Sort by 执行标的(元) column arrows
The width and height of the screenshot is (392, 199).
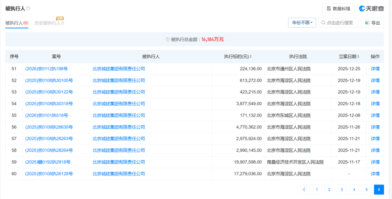click(251, 57)
